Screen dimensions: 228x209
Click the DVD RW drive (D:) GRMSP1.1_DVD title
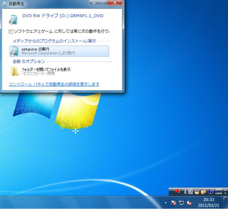pyautogui.click(x=63, y=16)
